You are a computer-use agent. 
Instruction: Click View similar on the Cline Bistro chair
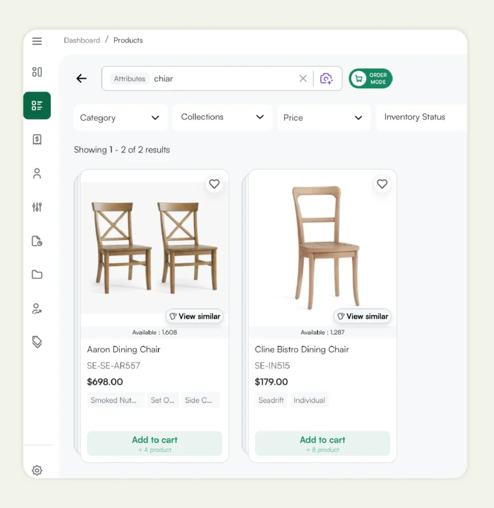(x=362, y=316)
